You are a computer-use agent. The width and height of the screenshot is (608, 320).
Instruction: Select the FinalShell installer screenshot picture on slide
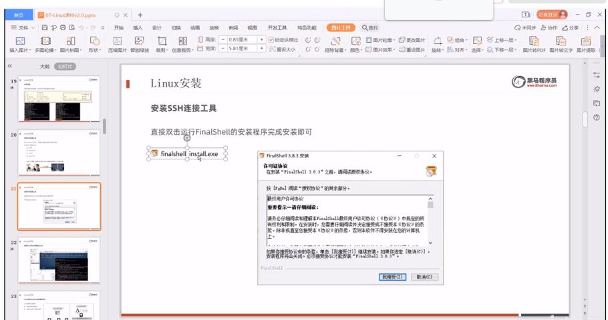tap(350, 218)
